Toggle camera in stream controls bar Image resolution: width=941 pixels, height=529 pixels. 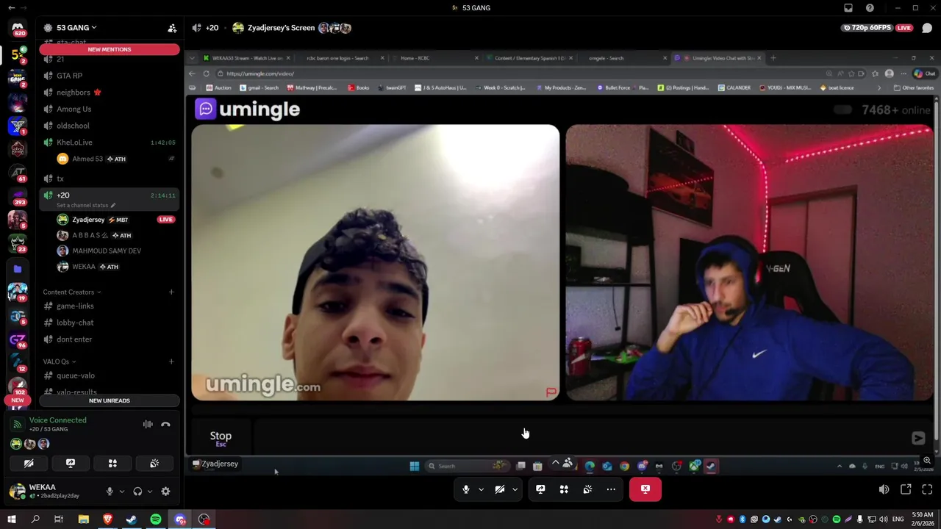coord(500,489)
